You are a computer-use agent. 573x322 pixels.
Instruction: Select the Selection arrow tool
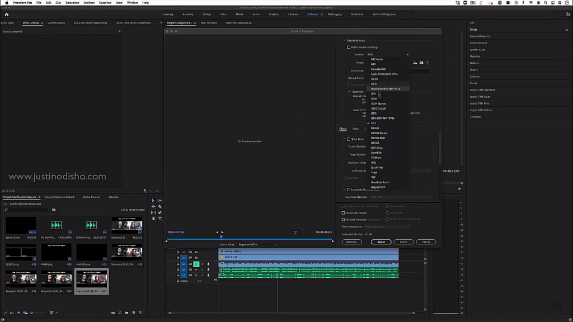click(x=153, y=201)
